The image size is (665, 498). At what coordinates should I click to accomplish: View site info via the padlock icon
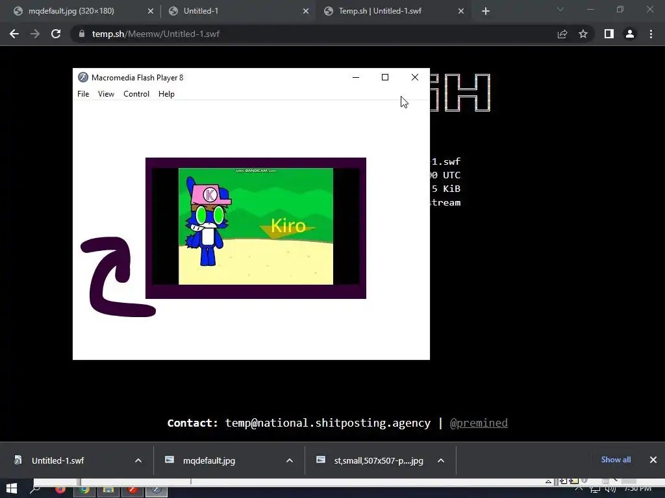[x=82, y=34]
